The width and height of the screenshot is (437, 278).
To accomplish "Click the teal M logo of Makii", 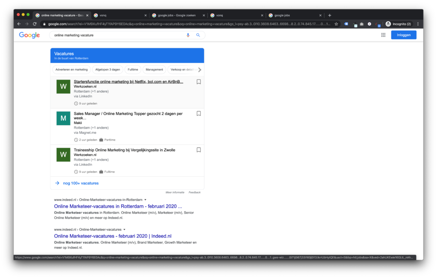I will (x=63, y=118).
